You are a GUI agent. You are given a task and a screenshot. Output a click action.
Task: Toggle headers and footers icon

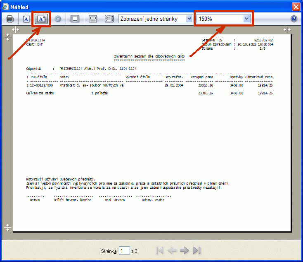tap(75, 19)
